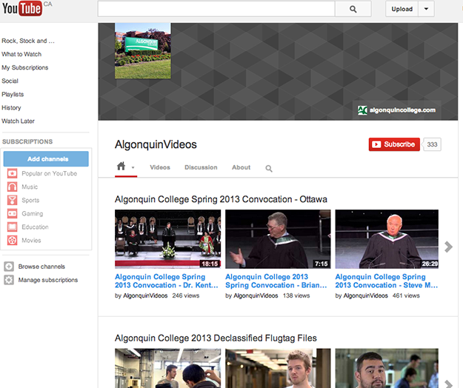This screenshot has height=388, width=463.
Task: Click the Browse channels link
Action: click(41, 267)
